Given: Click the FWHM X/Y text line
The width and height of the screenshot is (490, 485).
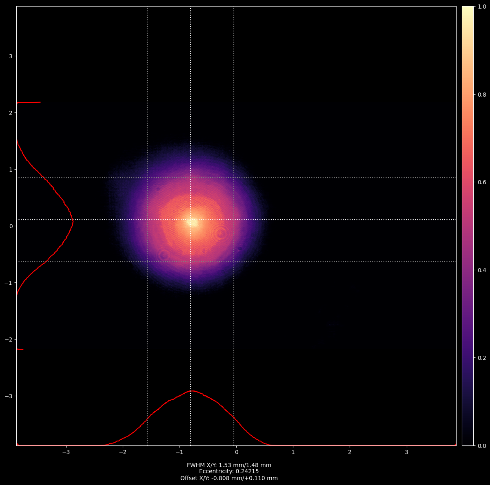Looking at the screenshot, I should [x=229, y=465].
